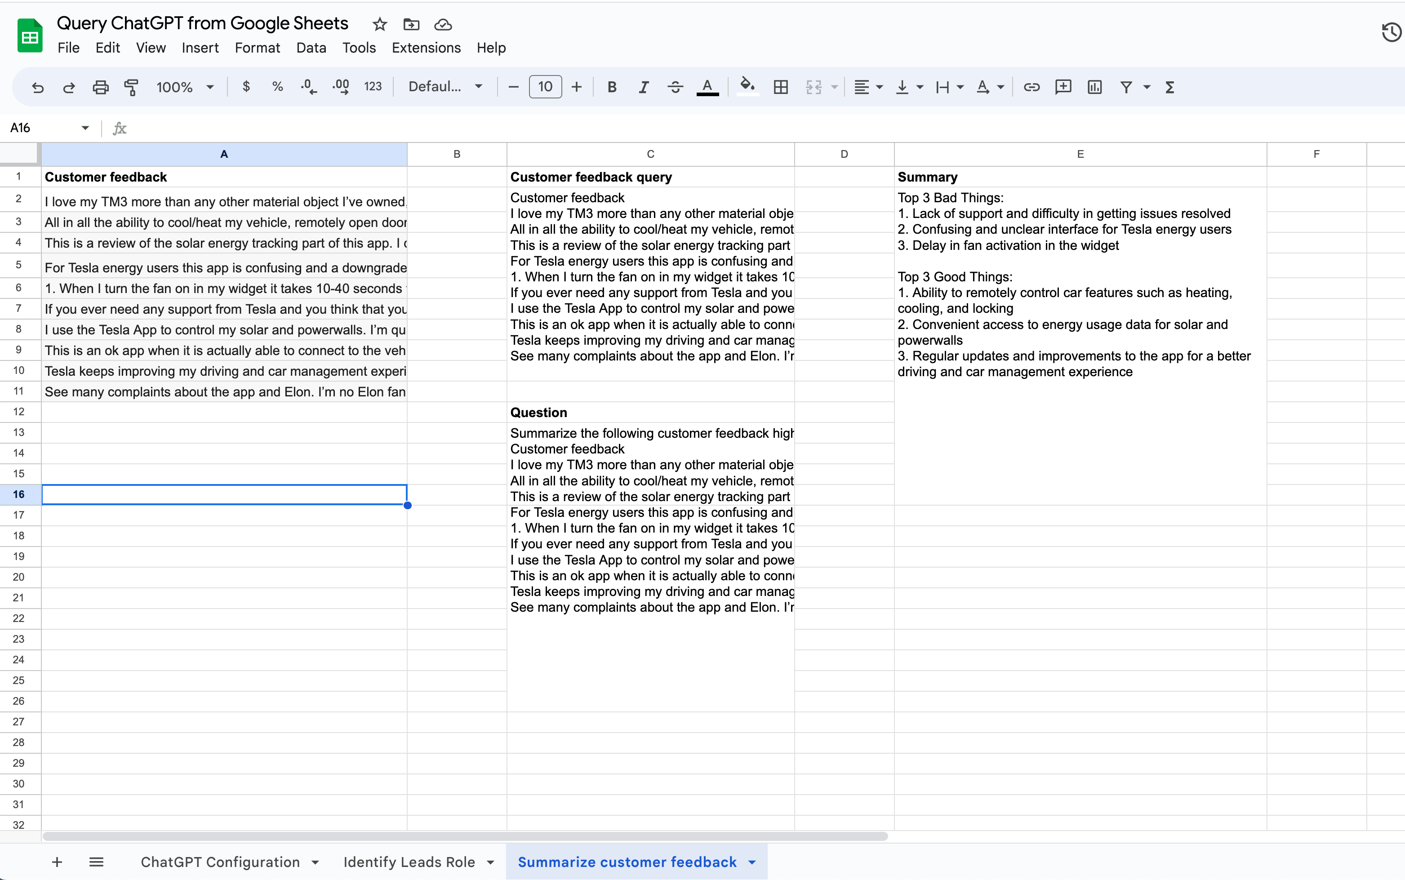Click the font size field showing 10
This screenshot has width=1405, height=880.
(x=545, y=87)
